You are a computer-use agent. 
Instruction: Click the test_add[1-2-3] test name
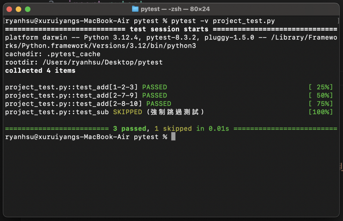pyautogui.click(x=71, y=87)
